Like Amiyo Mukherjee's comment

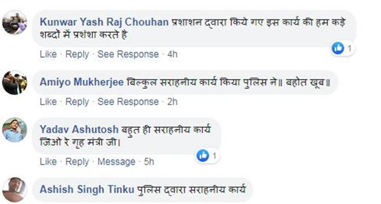48,102
